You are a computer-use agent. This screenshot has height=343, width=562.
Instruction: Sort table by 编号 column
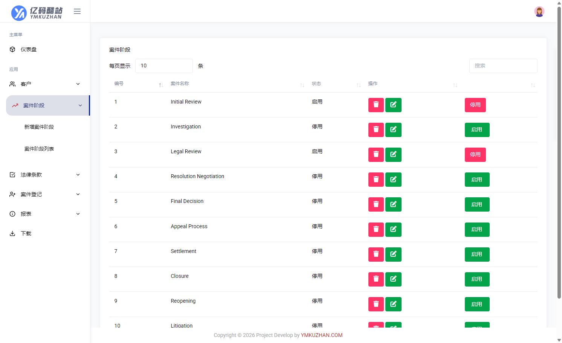[x=137, y=84]
